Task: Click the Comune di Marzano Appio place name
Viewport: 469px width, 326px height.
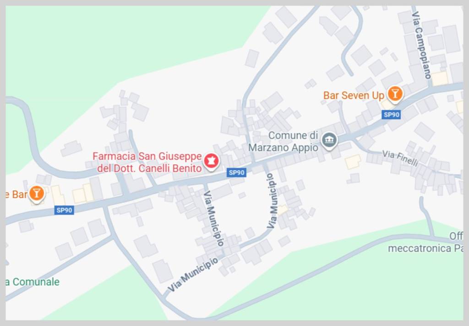Action: (283, 141)
